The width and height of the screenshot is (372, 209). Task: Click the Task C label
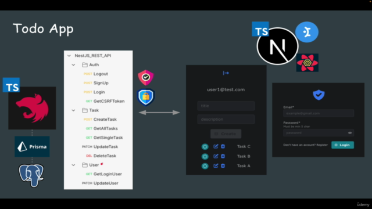[244, 146]
